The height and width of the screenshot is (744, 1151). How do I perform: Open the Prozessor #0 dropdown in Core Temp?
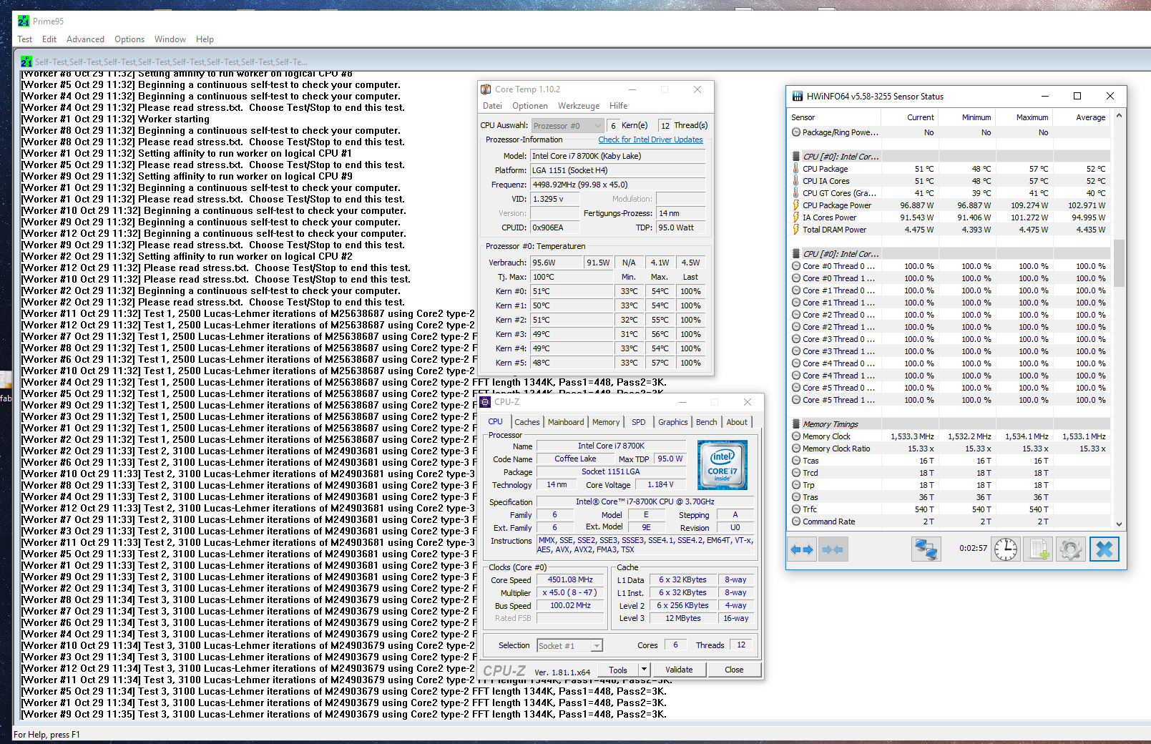click(568, 126)
